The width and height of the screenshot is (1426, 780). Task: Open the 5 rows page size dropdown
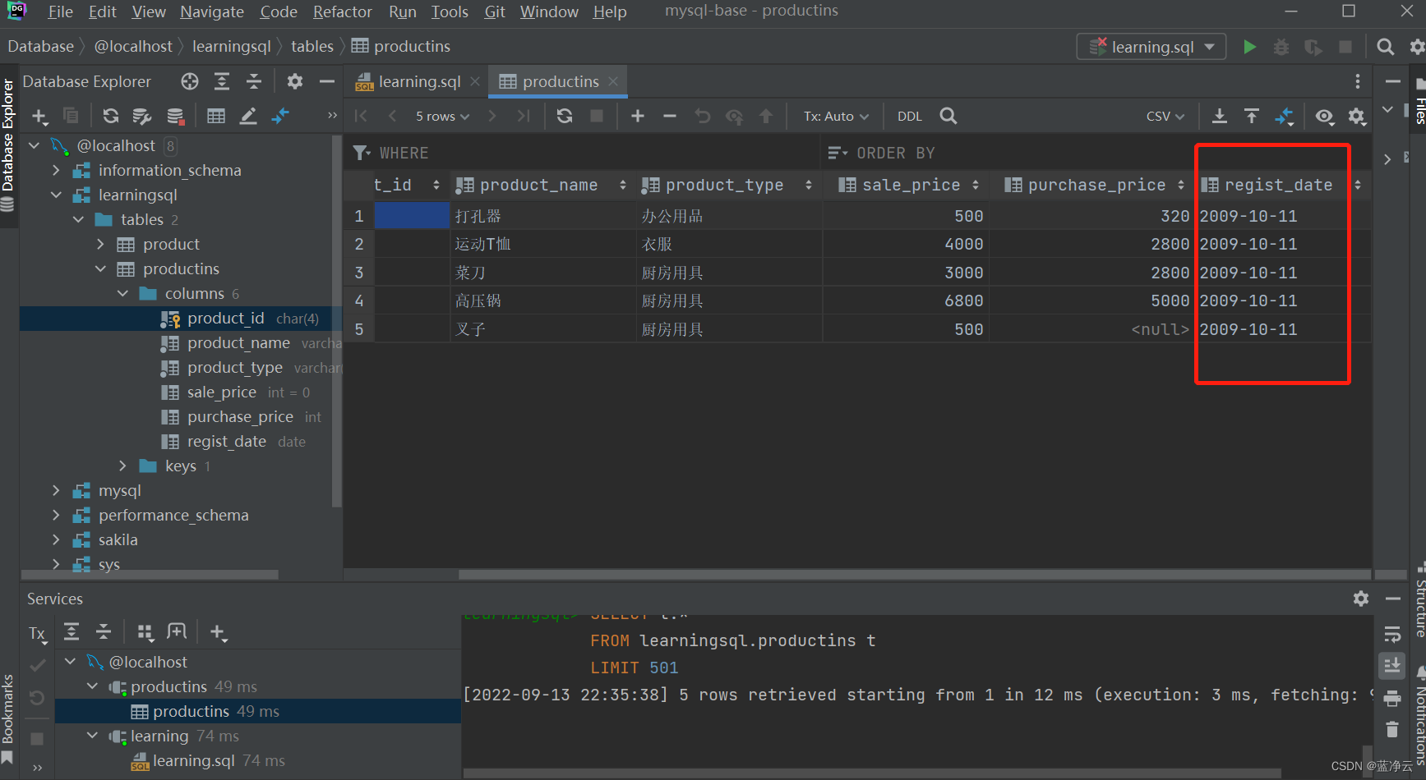(x=442, y=116)
